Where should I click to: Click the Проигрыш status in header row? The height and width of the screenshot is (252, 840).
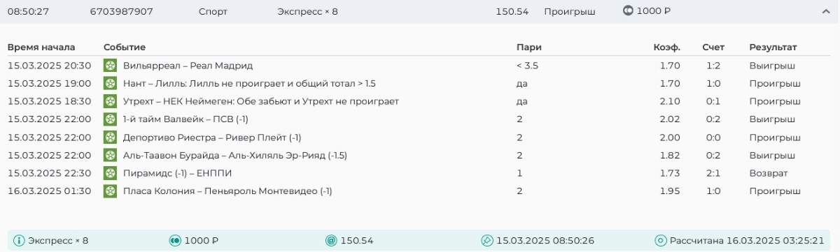point(569,12)
